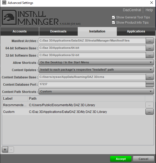Image resolution: width=156 pixels, height=163 pixels.
Task: Click the IM window title icon
Action: tap(4, 3)
